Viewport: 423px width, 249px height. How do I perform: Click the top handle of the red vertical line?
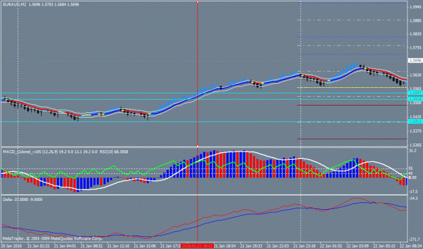[x=198, y=2]
